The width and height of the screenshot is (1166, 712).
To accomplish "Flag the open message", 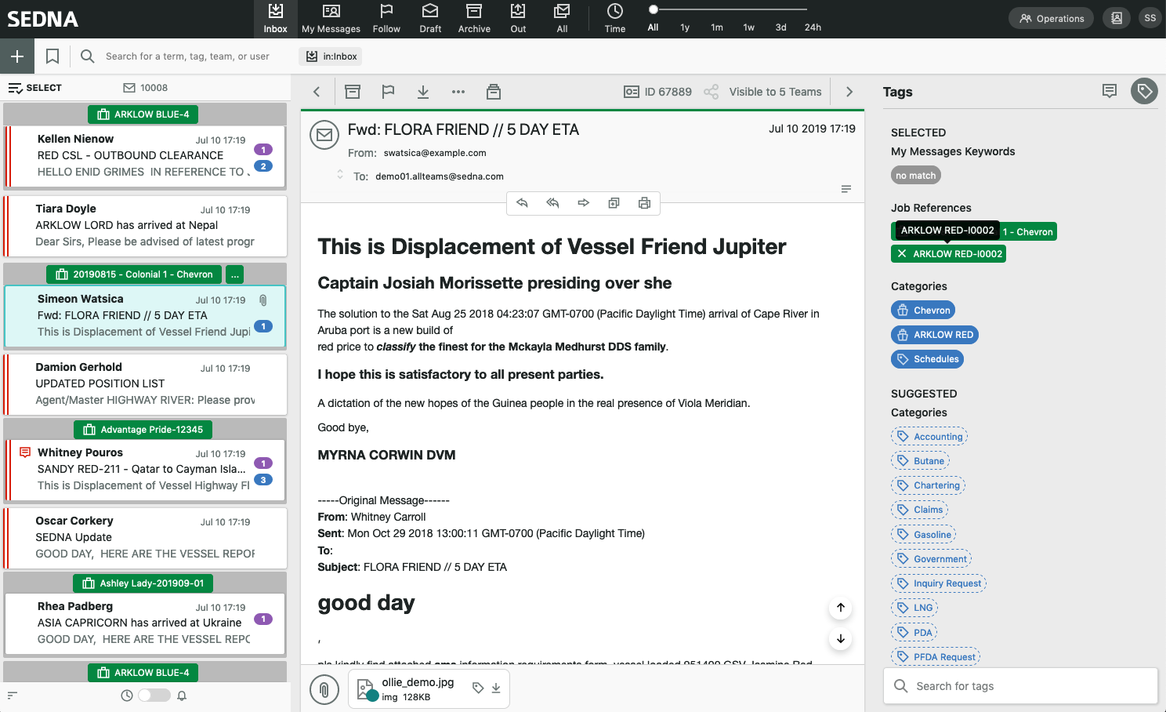I will point(387,92).
